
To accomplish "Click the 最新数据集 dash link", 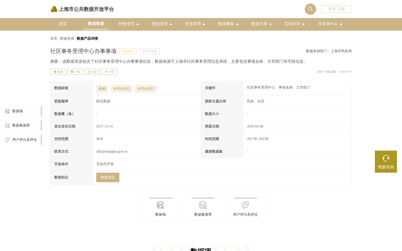I will click(247, 152).
